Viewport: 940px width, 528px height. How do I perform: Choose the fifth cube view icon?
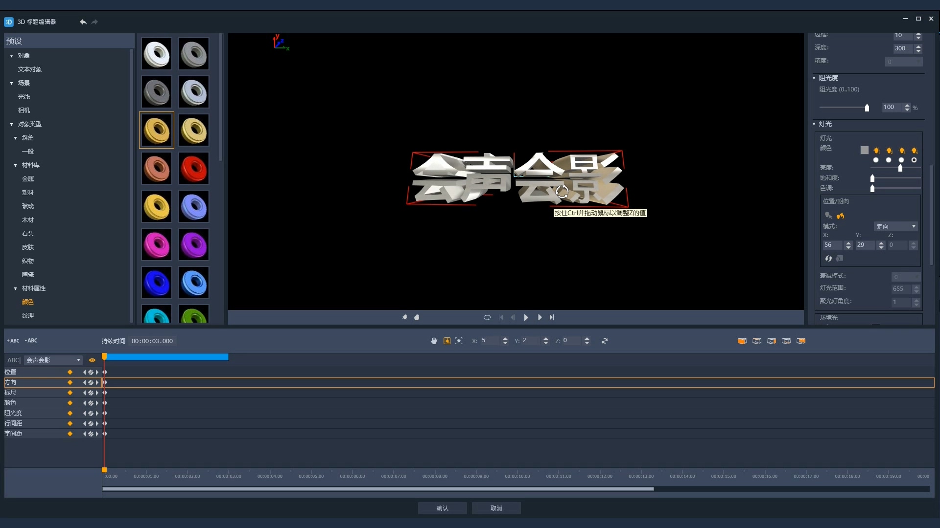801,341
